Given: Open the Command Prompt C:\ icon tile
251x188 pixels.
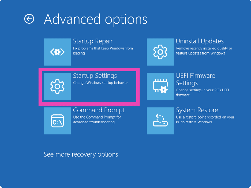Looking at the screenshot, I should point(57,121).
